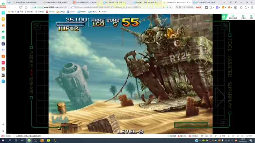The height and width of the screenshot is (143, 255).
Task: Open the ebaloi bookmark
Action: 71,12
